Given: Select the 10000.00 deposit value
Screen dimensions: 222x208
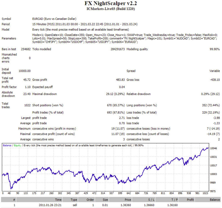Looking at the screenshot, I should click(x=25, y=71).
